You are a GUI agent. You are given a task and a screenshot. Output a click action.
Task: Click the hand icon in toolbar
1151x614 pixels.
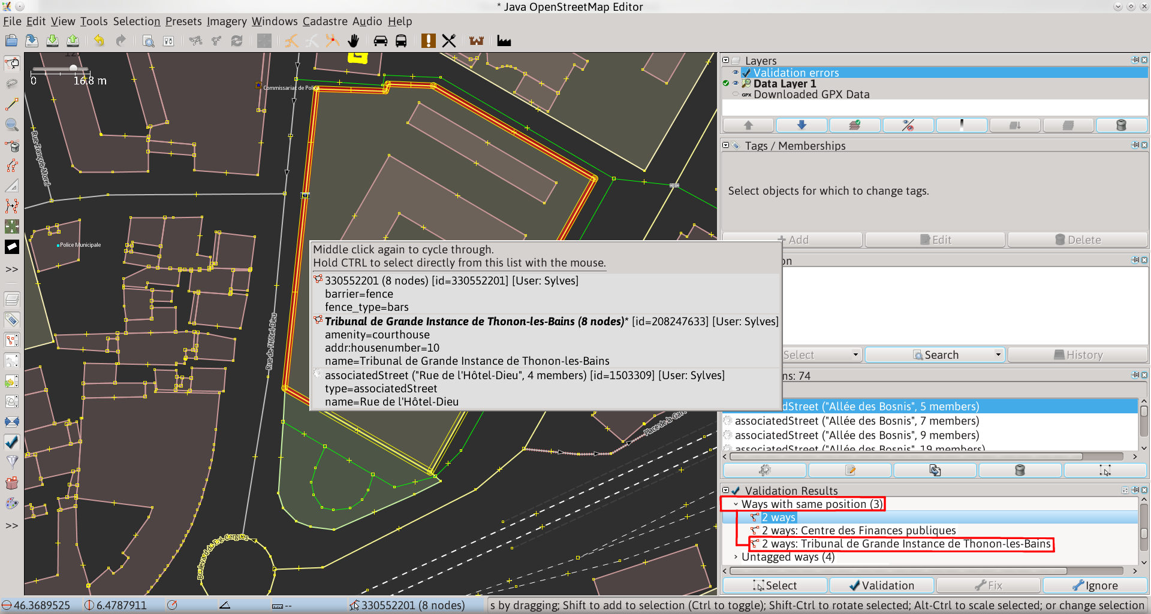tap(353, 41)
